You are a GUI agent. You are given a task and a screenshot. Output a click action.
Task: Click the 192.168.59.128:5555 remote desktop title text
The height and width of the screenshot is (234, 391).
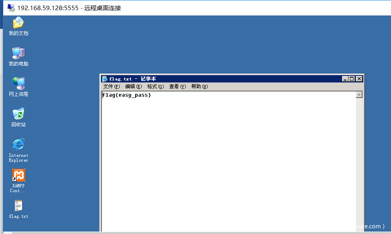pyautogui.click(x=69, y=8)
